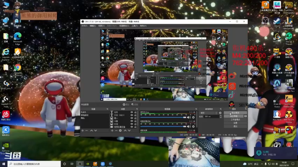Open the 场景集合(S) menu in OBS
This screenshot has width=298, height=167.
[124, 26]
